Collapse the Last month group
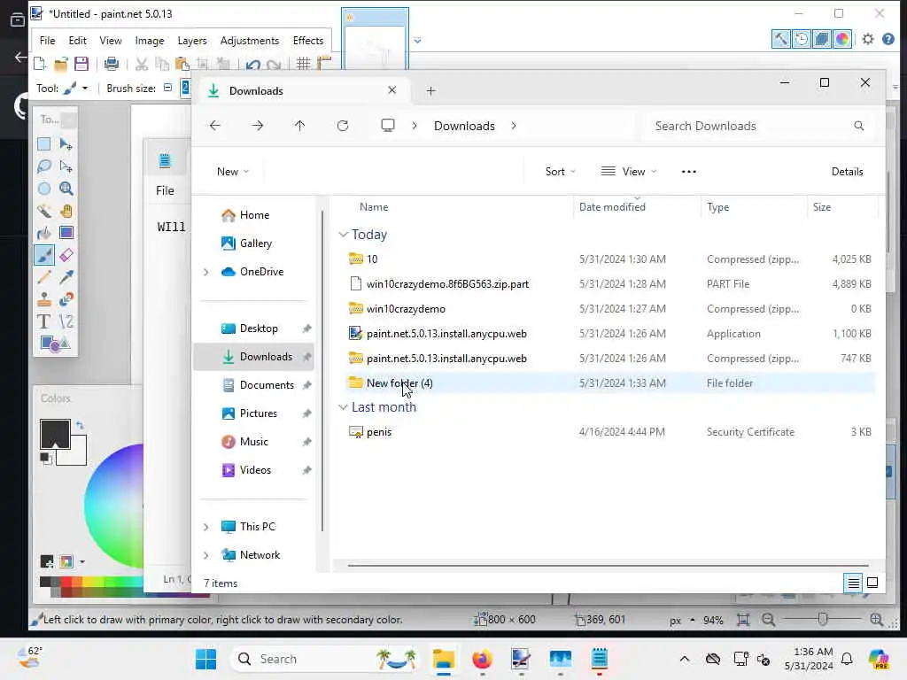The image size is (907, 680). tap(343, 407)
